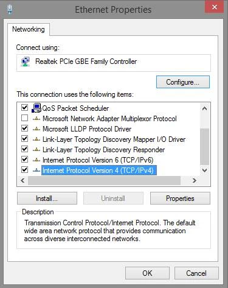Click the Realtek network adapter icon
This screenshot has height=288, width=228.
point(26,61)
